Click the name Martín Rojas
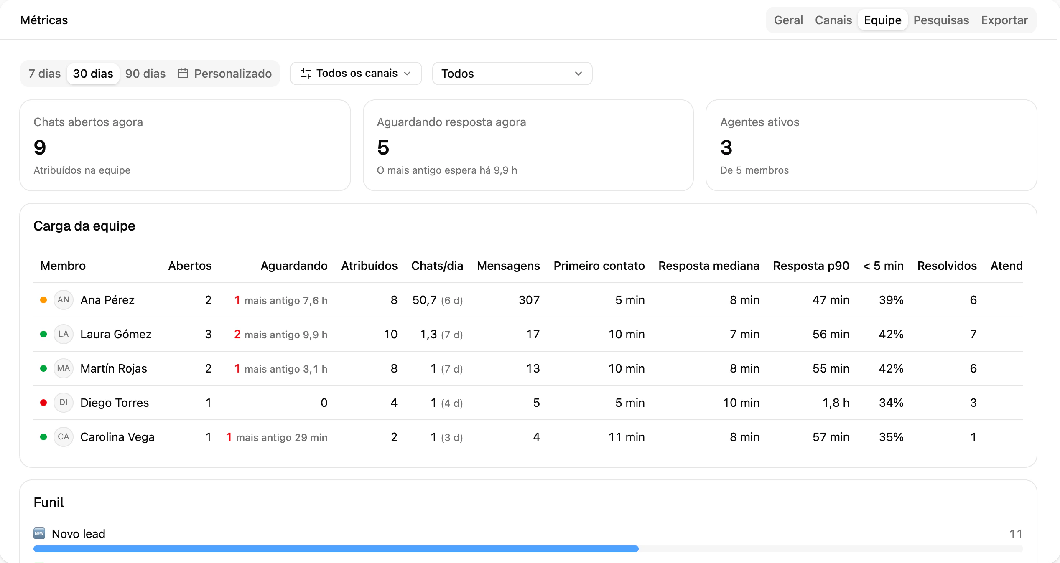Screen dimensions: 1060x563 (x=114, y=368)
